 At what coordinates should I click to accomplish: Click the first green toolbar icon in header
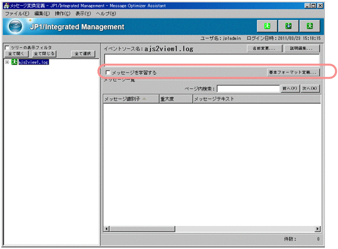coord(267,26)
